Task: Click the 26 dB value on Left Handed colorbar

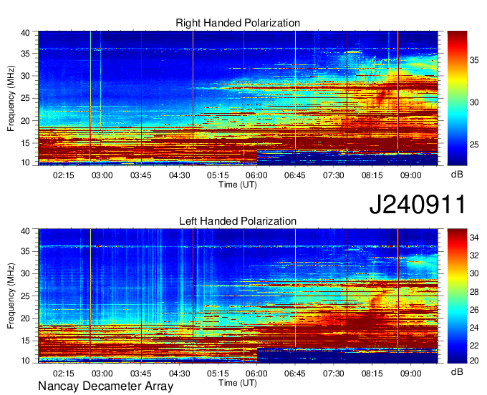Action: point(474,309)
